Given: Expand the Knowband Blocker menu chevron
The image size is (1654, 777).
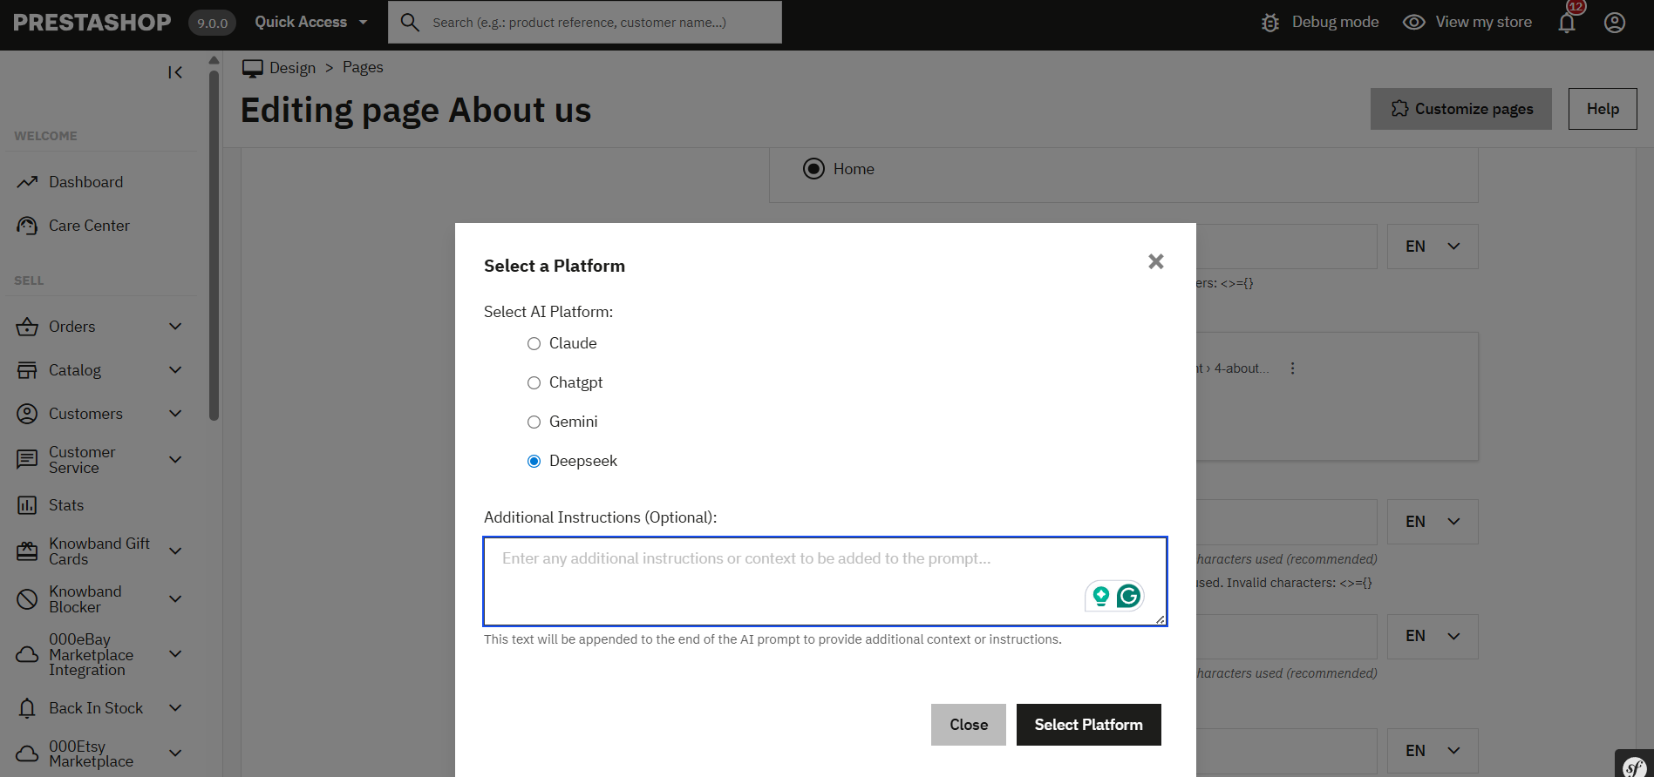Looking at the screenshot, I should [175, 599].
